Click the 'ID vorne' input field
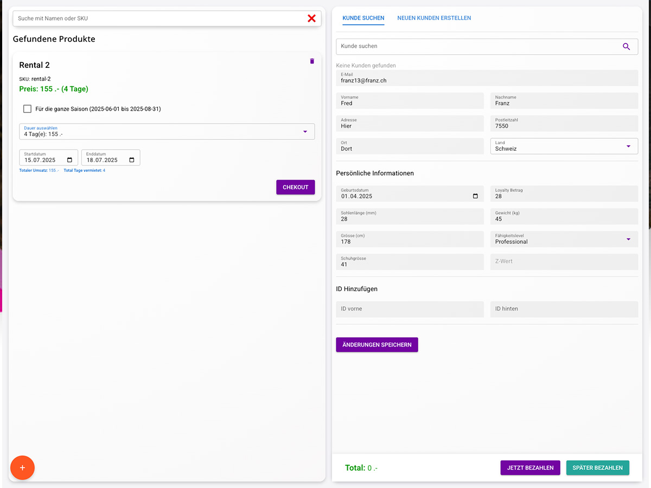Image resolution: width=651 pixels, height=488 pixels. (410, 309)
